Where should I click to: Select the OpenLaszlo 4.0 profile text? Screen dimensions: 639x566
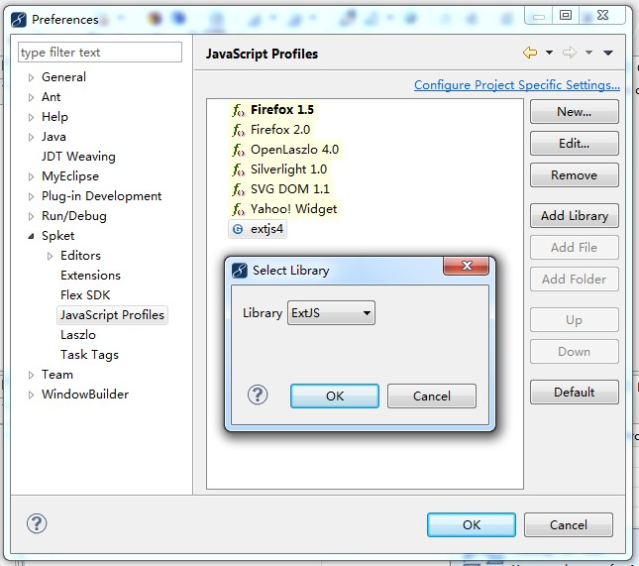click(x=294, y=150)
